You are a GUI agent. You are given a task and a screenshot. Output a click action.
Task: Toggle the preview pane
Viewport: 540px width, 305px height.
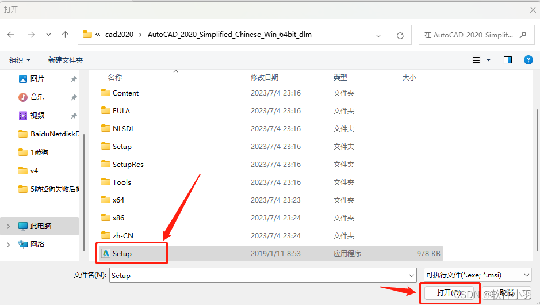[x=508, y=60]
